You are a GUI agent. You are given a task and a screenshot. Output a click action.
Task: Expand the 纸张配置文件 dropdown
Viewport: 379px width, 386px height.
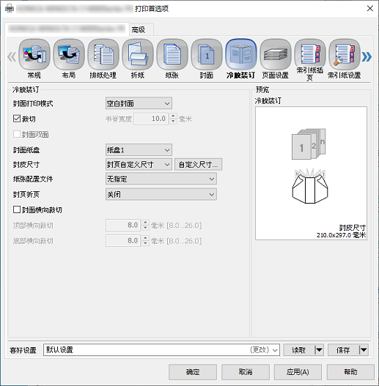(x=161, y=179)
